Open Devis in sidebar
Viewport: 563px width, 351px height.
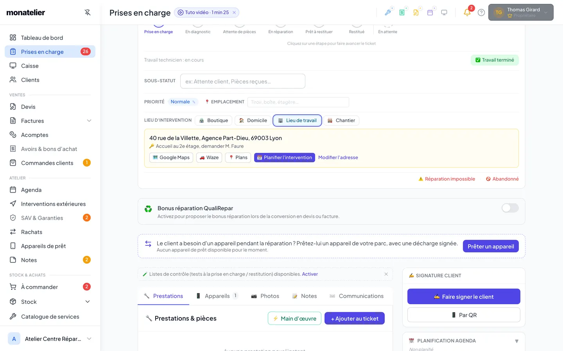click(50, 107)
